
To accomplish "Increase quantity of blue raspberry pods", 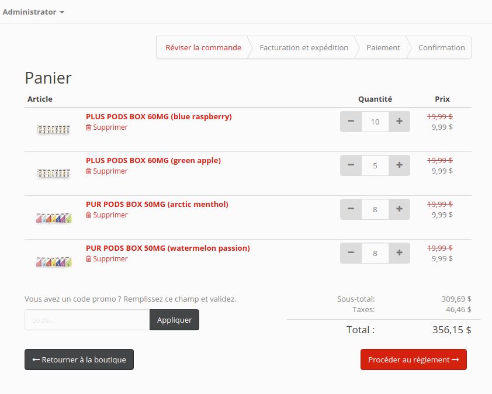I will pyautogui.click(x=399, y=122).
